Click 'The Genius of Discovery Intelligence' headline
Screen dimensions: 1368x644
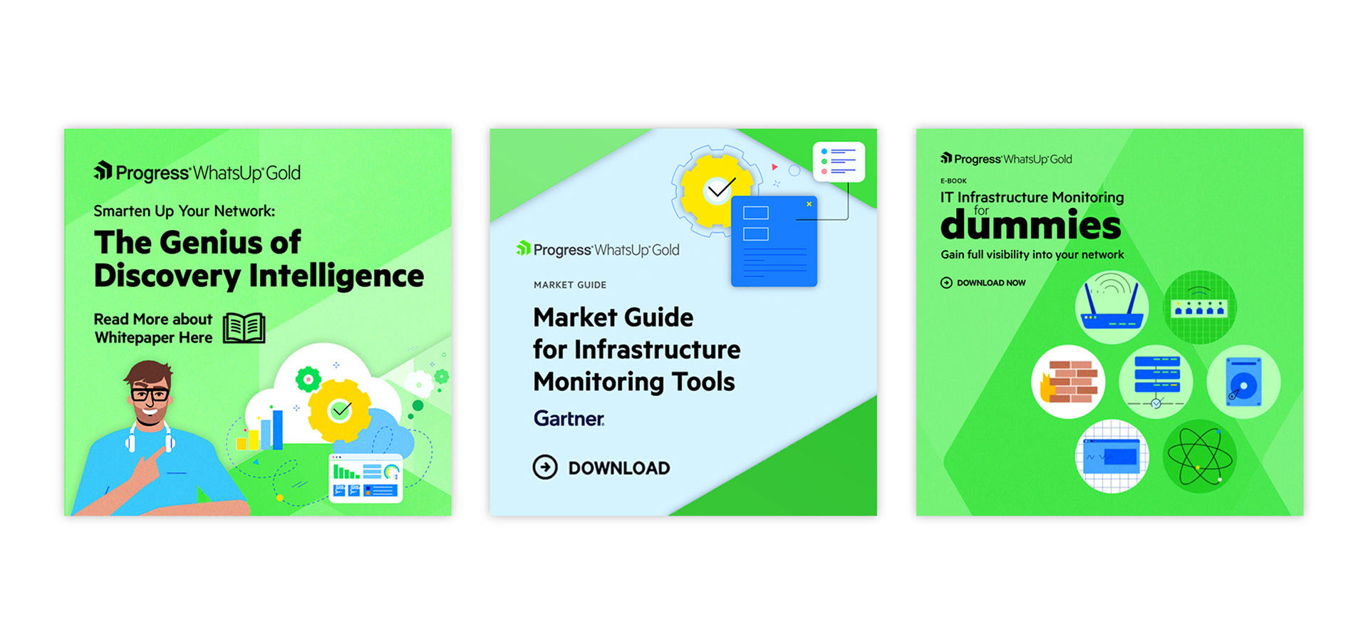tap(259, 259)
